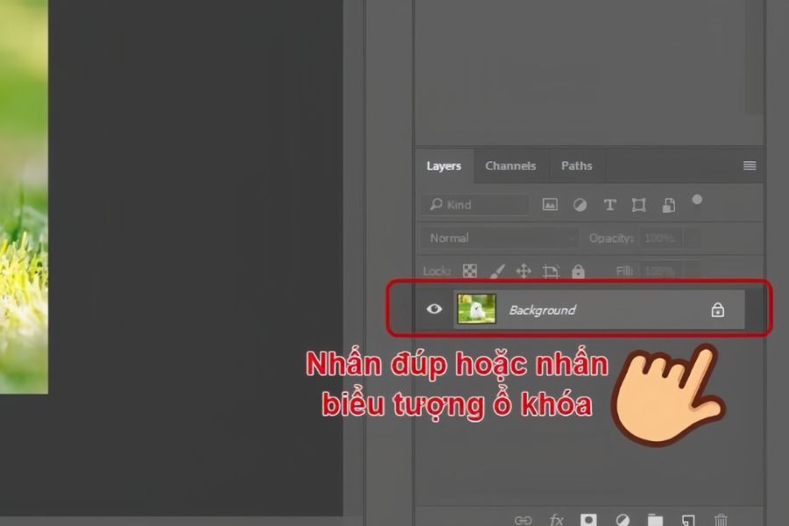Filter layers by type (T) layers

(609, 204)
